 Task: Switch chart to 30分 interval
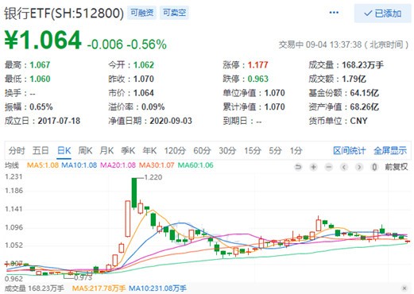(227, 150)
